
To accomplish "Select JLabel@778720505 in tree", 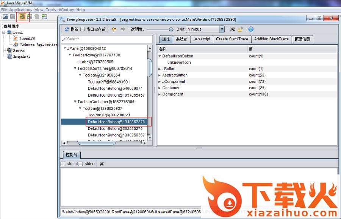I will (95, 62).
